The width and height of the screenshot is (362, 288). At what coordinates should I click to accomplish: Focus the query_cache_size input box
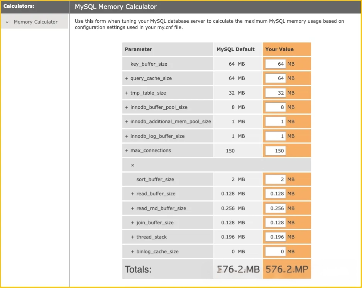[x=276, y=78]
